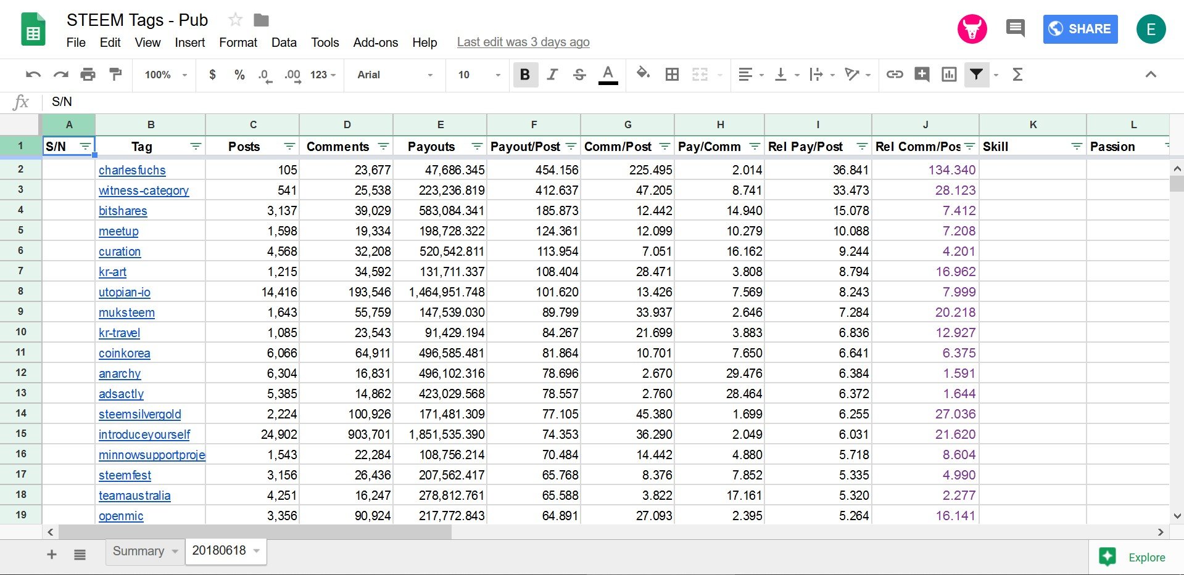Collapse the toolbar with up chevron
1184x575 pixels.
(1151, 75)
